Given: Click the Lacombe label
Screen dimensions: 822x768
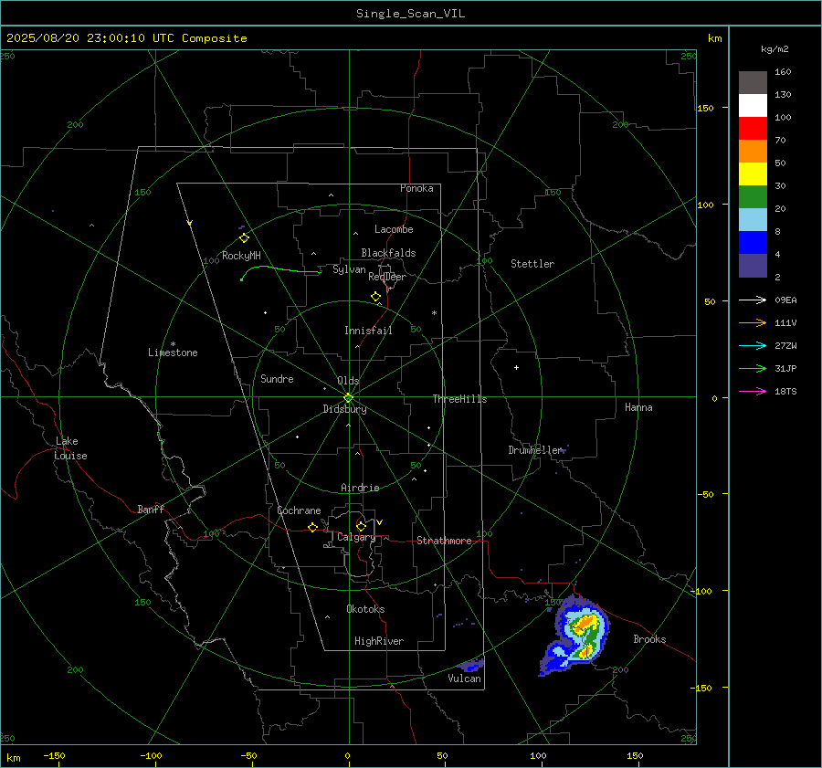Looking at the screenshot, I should tap(394, 229).
